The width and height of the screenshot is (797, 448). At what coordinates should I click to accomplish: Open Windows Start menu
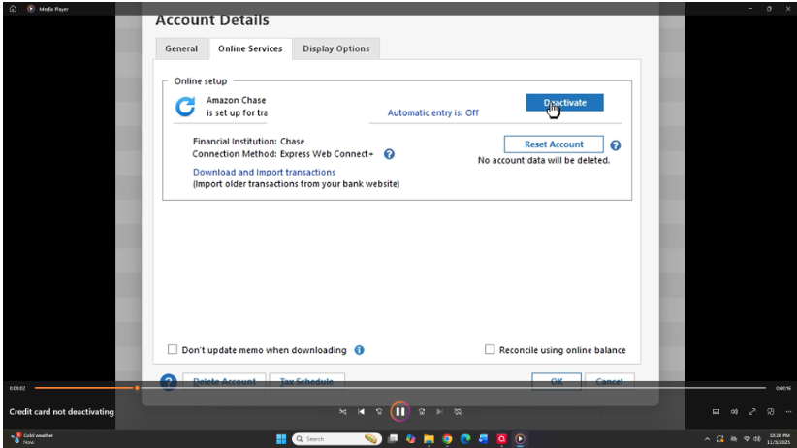tap(281, 439)
